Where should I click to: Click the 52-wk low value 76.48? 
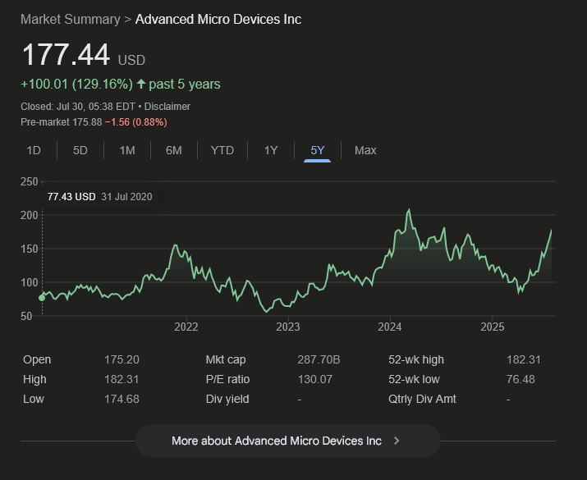[521, 379]
